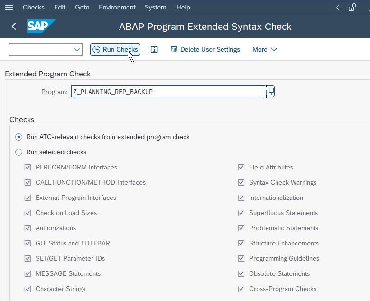Click the Program input field
This screenshot has width=370, height=301.
click(x=168, y=91)
